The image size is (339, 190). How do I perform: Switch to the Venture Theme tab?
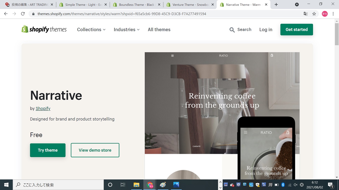[190, 5]
